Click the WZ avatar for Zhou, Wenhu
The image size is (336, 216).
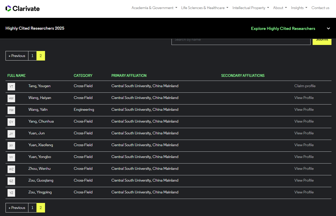pyautogui.click(x=11, y=169)
